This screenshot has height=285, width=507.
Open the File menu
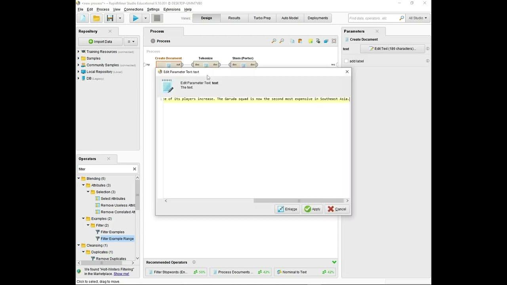click(80, 9)
